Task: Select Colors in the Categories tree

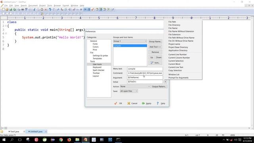Action: pos(96,47)
